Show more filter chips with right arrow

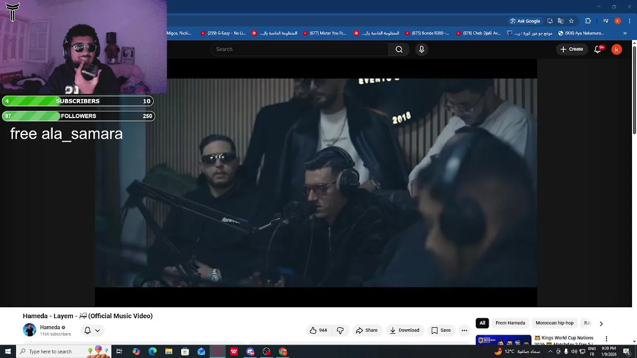[601, 323]
